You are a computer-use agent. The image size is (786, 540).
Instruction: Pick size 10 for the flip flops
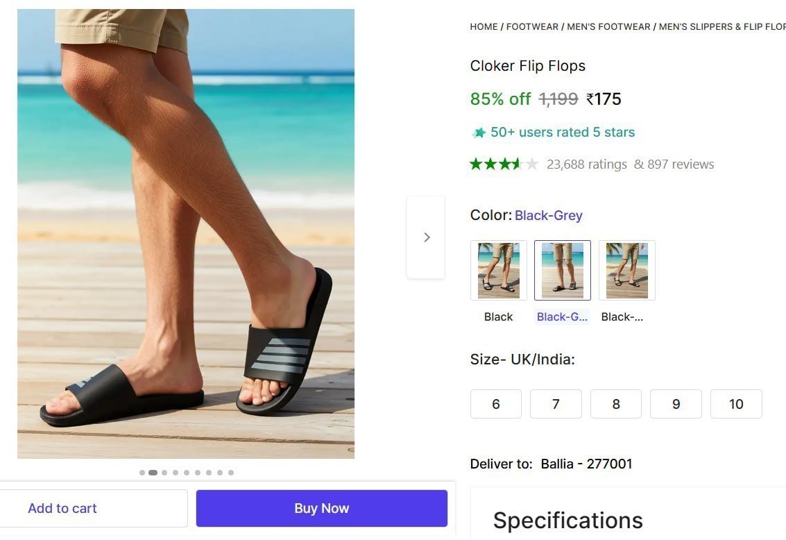click(735, 403)
